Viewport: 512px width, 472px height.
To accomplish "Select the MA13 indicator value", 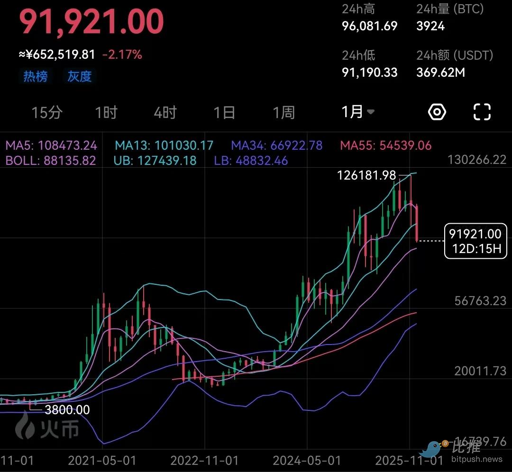I will tap(164, 145).
